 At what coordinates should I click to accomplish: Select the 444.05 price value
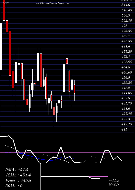point(127,93)
